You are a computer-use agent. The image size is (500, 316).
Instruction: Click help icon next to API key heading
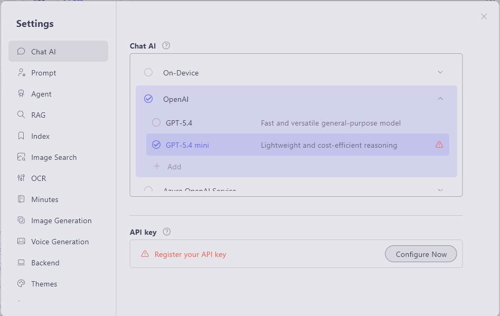[x=166, y=232]
